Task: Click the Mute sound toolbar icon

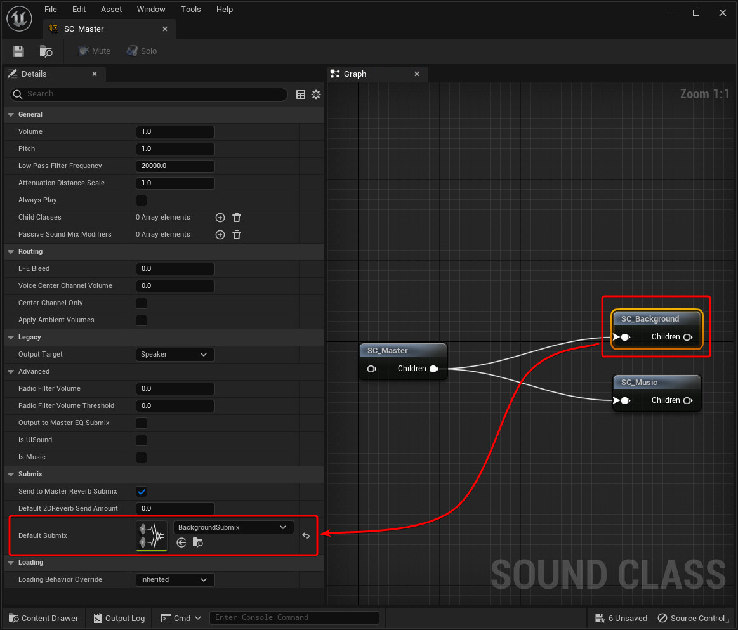Action: tap(94, 51)
